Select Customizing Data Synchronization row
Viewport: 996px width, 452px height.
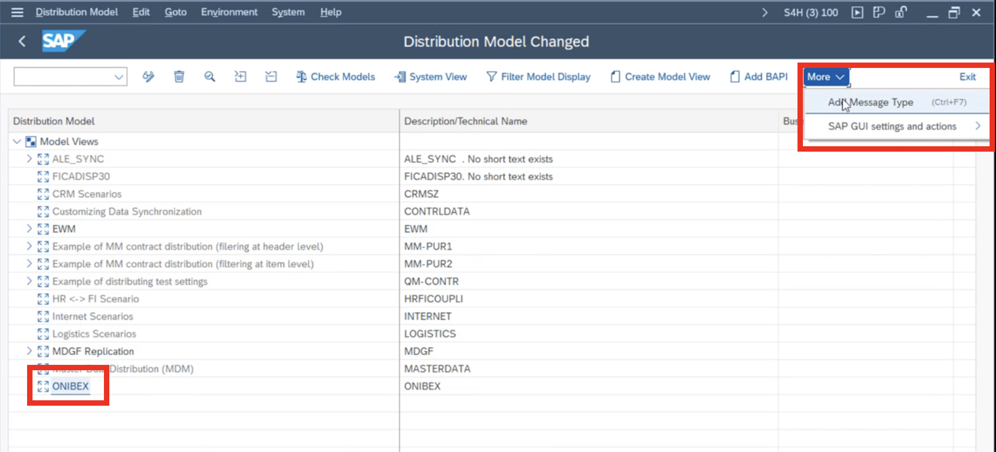click(x=127, y=212)
